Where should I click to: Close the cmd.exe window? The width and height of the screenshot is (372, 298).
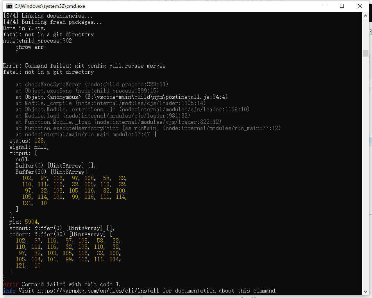click(360, 6)
